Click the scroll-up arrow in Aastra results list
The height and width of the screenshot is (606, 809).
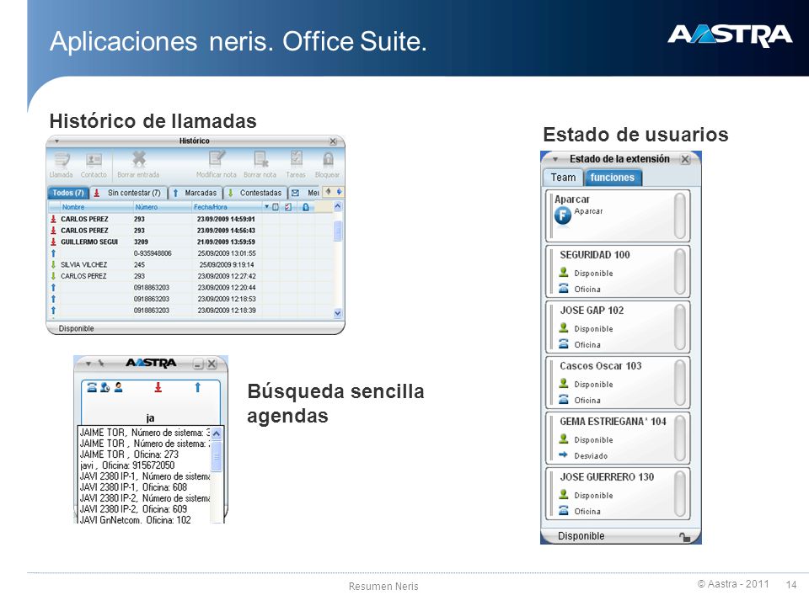(x=217, y=434)
